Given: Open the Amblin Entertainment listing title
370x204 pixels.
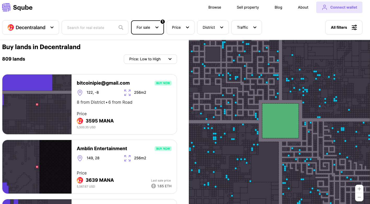Looking at the screenshot, I should [102, 149].
